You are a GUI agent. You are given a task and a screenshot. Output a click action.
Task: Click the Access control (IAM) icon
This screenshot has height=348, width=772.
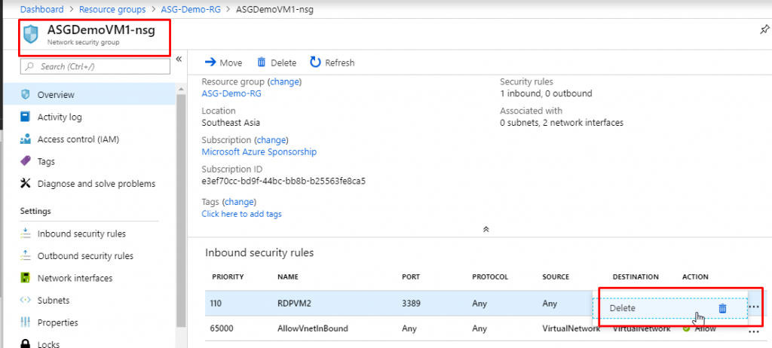pos(25,139)
